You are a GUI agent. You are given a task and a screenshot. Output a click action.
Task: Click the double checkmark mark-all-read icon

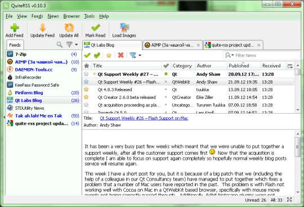coord(97,55)
